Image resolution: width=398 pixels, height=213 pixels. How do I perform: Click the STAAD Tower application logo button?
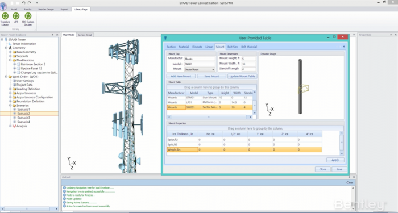click(x=3, y=6)
